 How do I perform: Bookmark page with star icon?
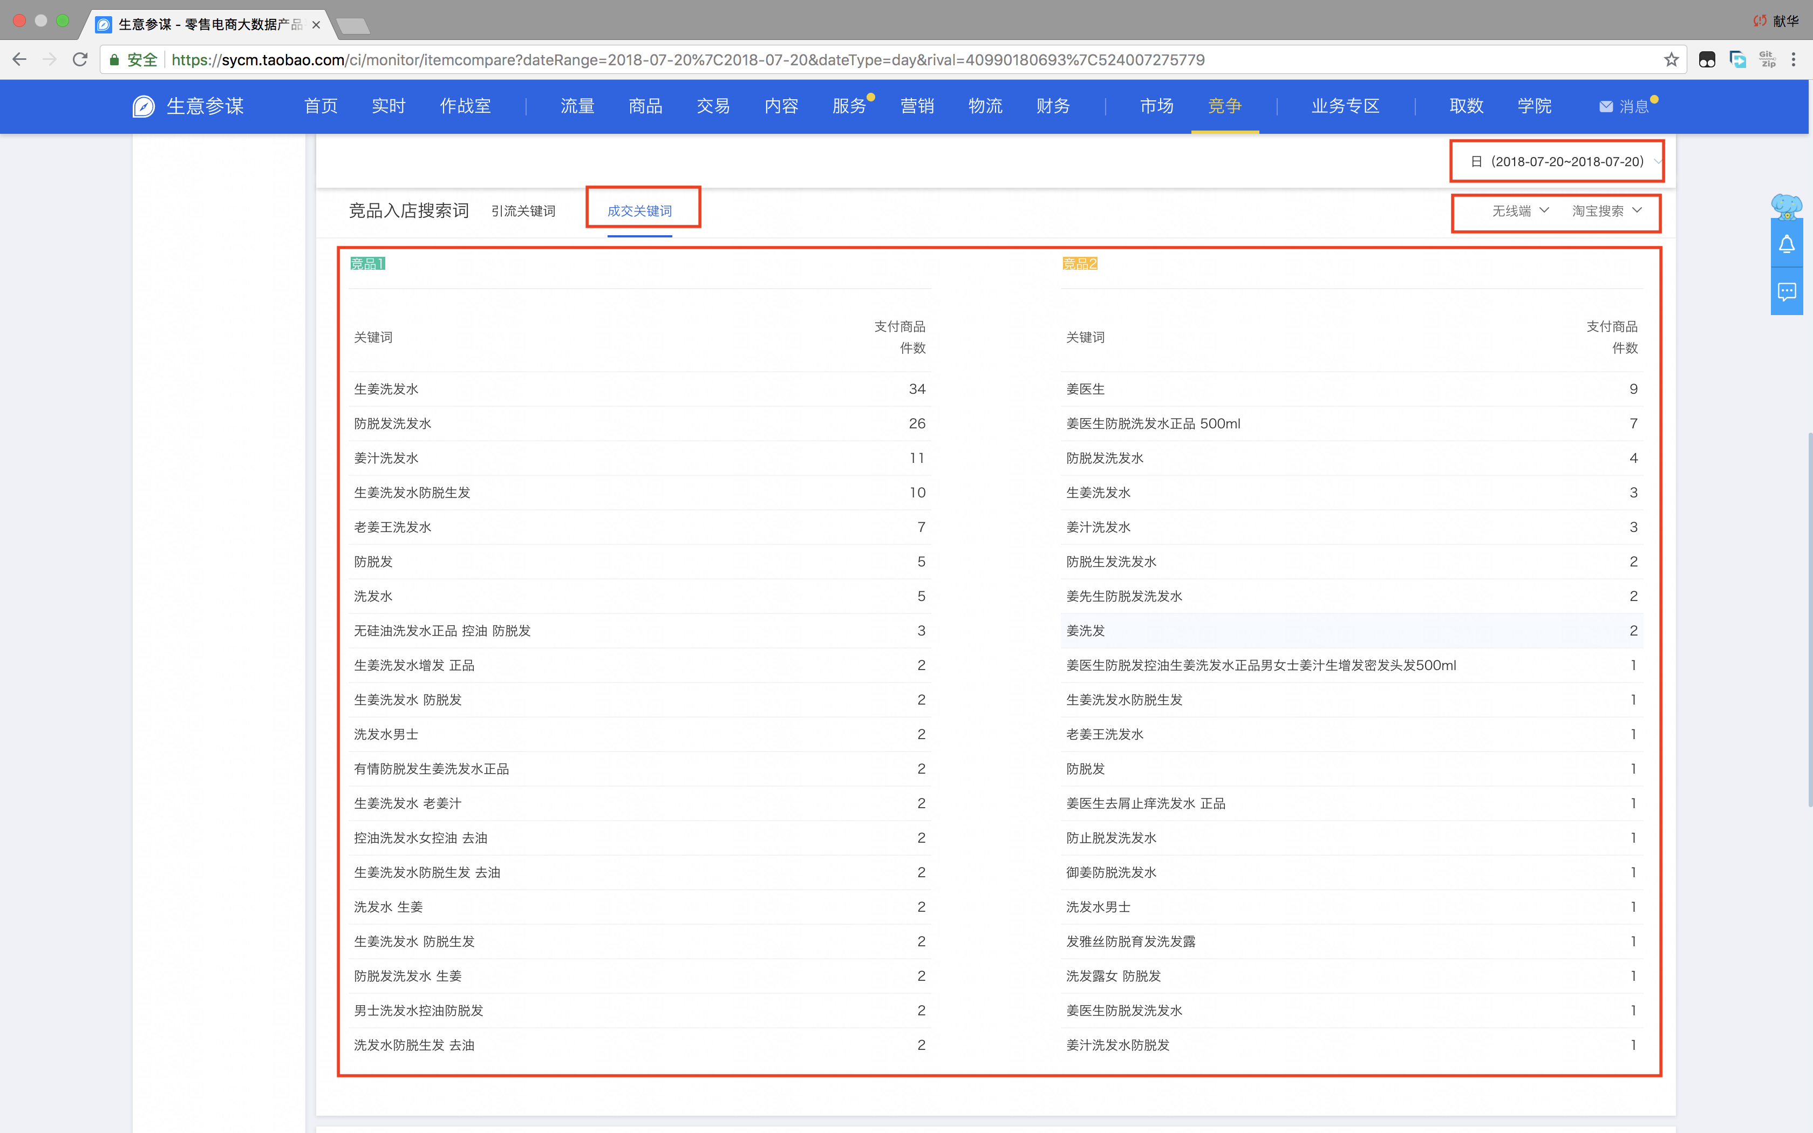pyautogui.click(x=1671, y=59)
